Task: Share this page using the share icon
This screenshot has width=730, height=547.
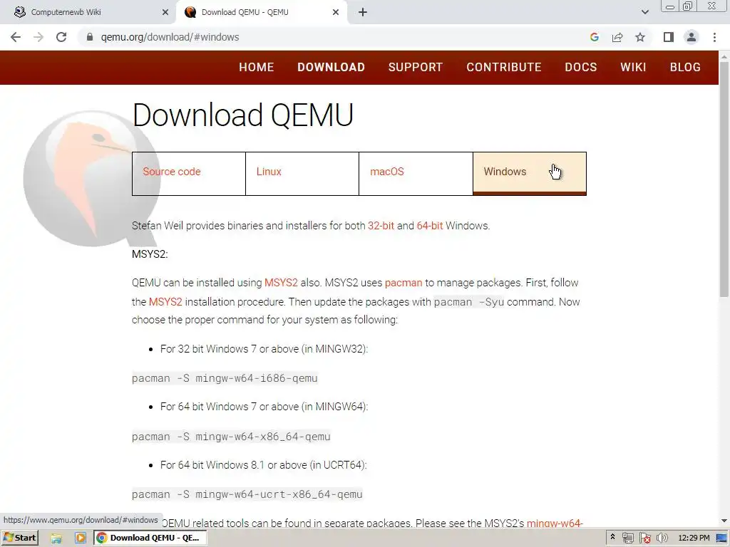Action: [617, 37]
